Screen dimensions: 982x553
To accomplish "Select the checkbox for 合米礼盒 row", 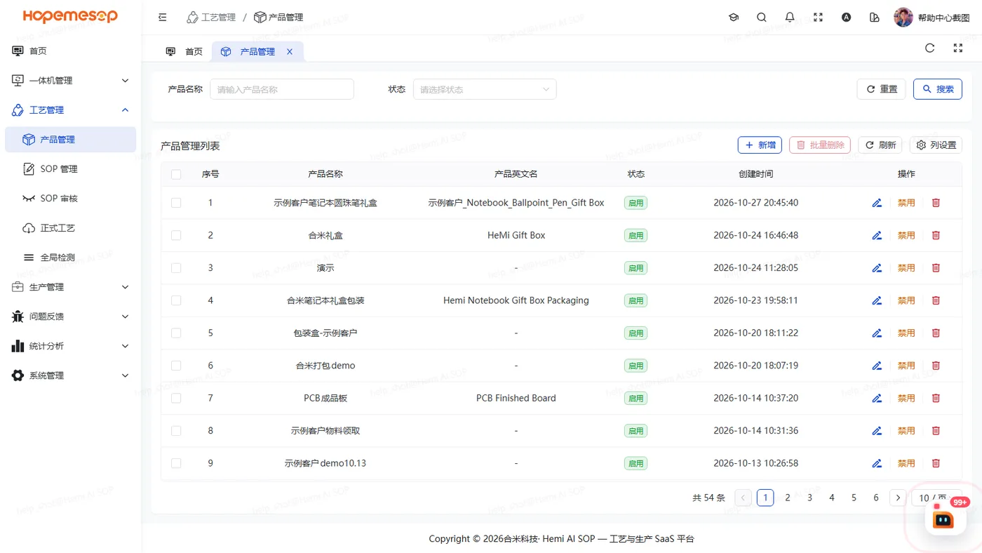I will [x=176, y=236].
